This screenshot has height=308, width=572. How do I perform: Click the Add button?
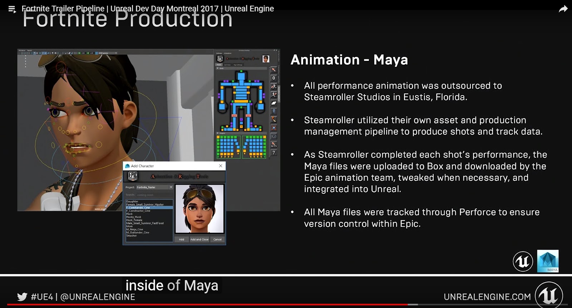click(182, 239)
